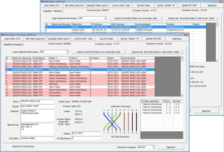This screenshot has width=224, height=152.
Task: Open the Anleitung button in front window
Action: coord(177,39)
